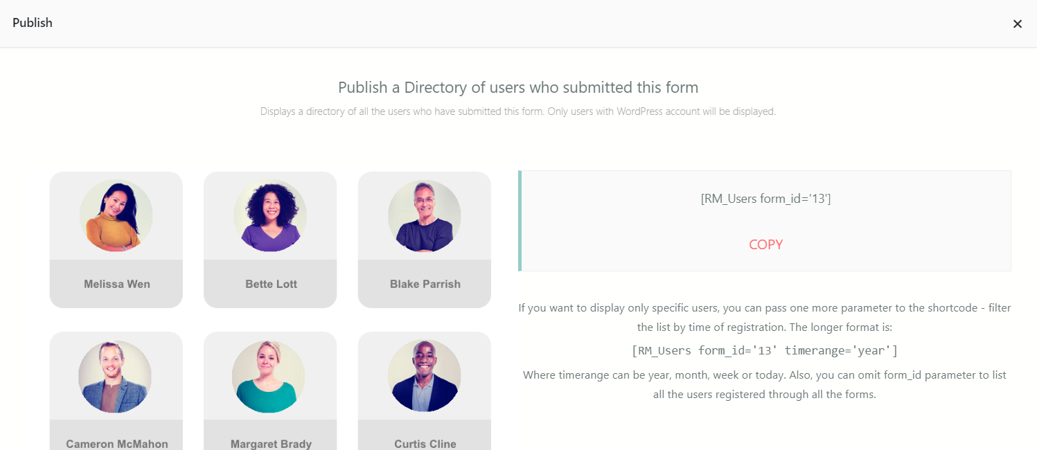Click Blake Parrish's profile photo
The image size is (1037, 450).
click(x=425, y=215)
